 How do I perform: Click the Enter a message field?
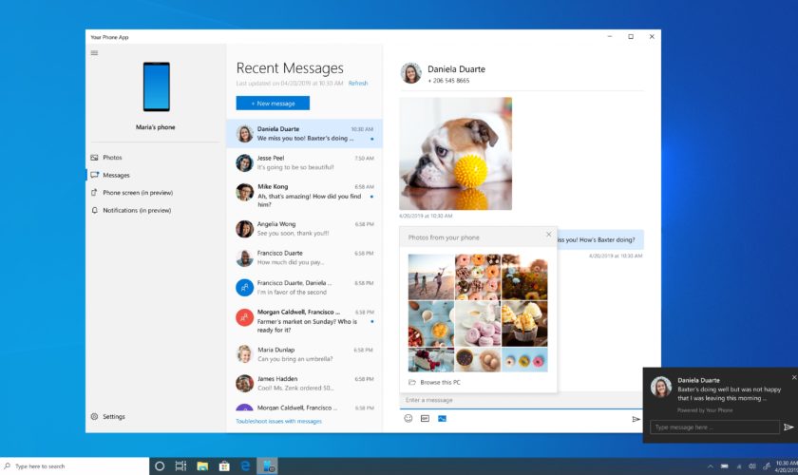[x=522, y=400]
